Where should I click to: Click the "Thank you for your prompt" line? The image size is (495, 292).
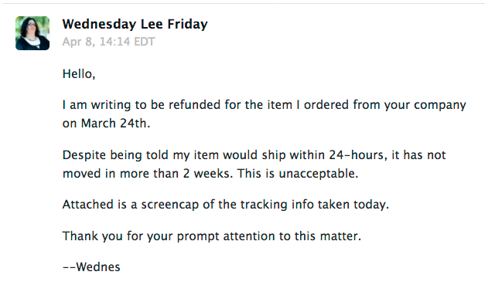point(211,236)
